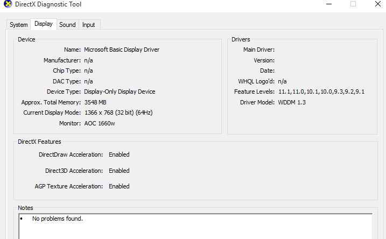Click the DirectDraw Acceleration Enabled status
The image size is (386, 239).
(119, 154)
